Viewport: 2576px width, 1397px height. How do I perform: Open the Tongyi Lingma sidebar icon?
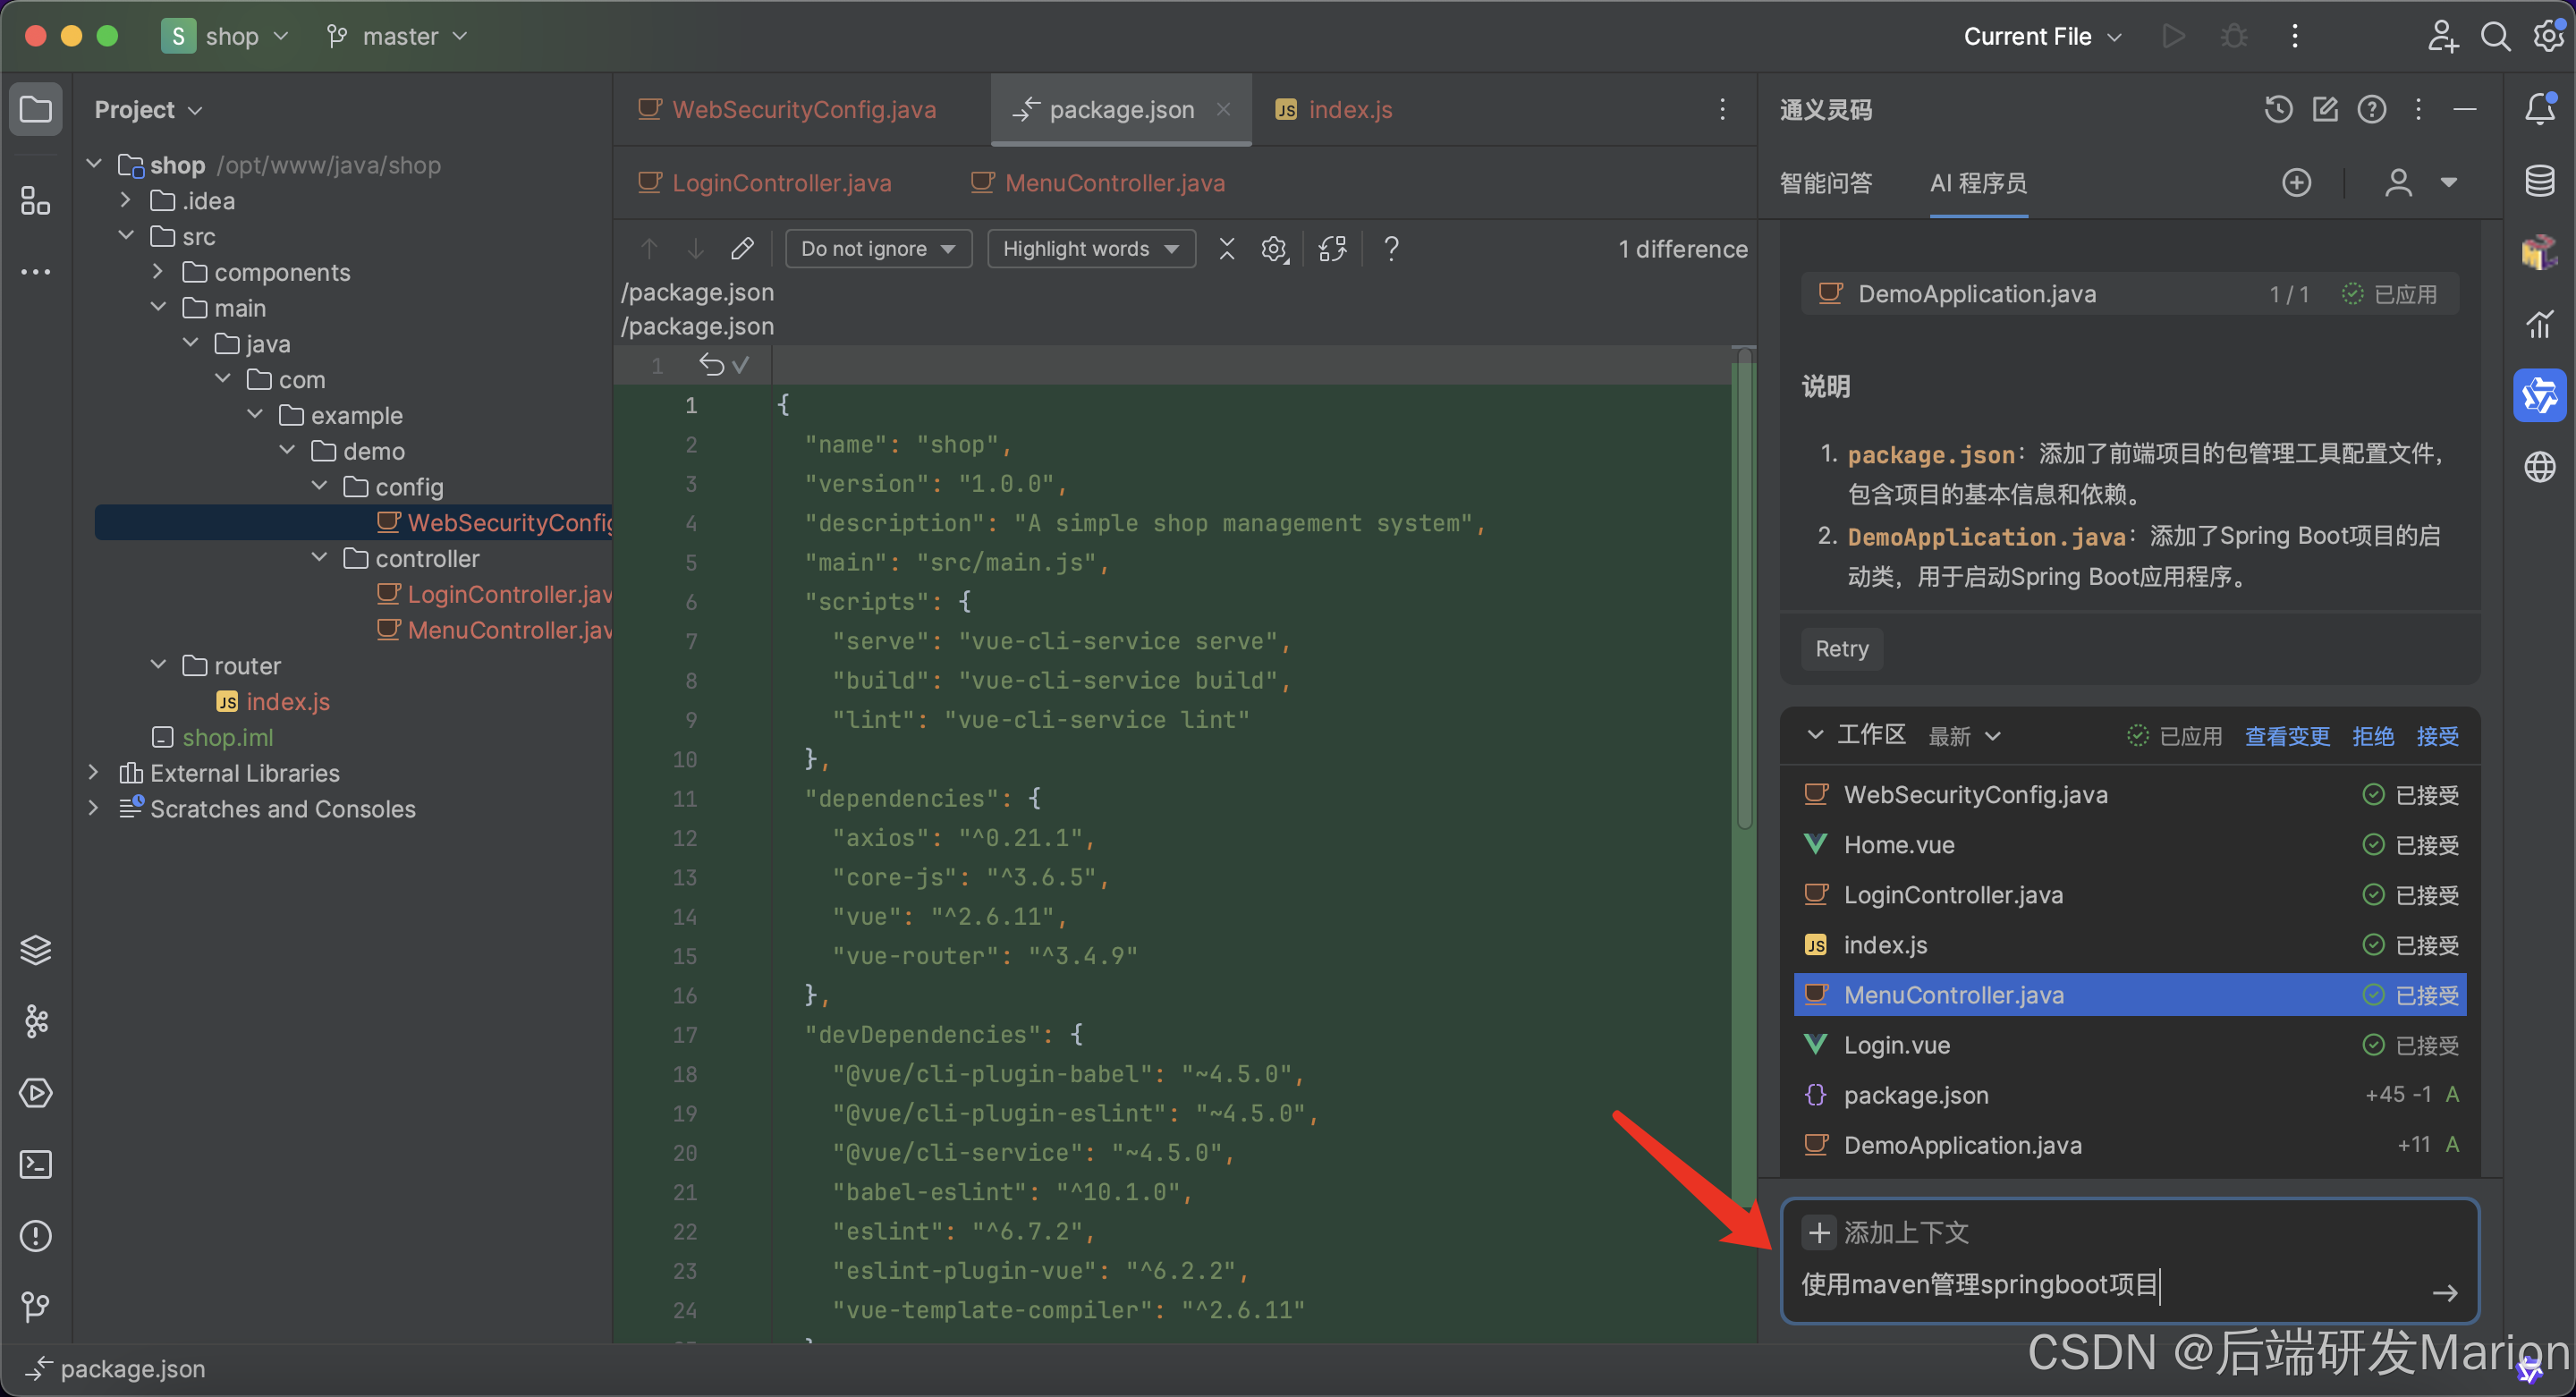point(2539,395)
